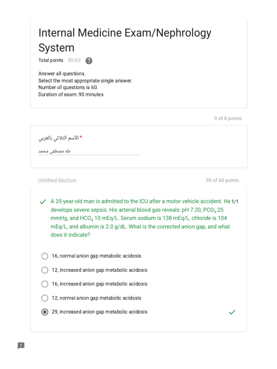
Task: Click the green check next to answer 29
Action: click(232, 312)
